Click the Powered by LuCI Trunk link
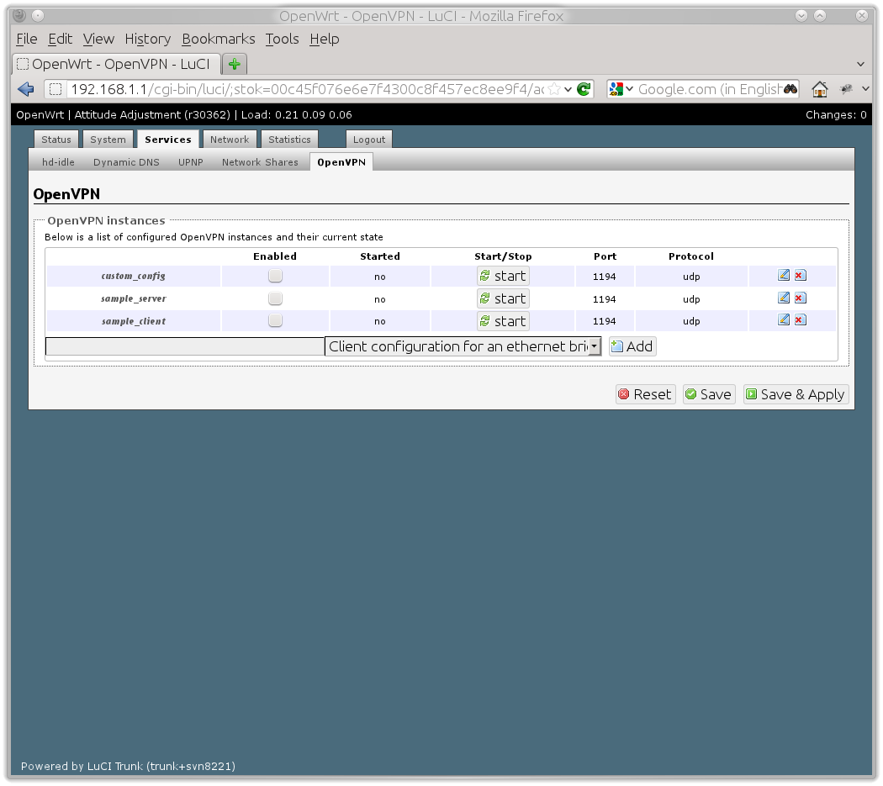The height and width of the screenshot is (786, 883). coord(128,766)
